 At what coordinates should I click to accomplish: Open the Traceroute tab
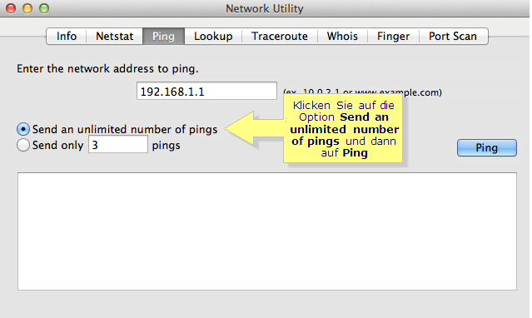pyautogui.click(x=280, y=37)
